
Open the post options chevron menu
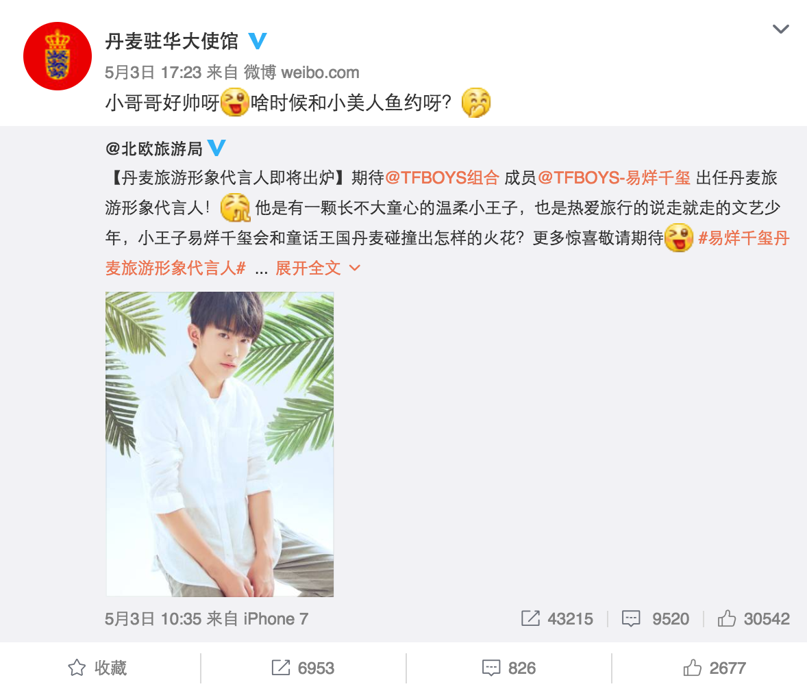(781, 29)
